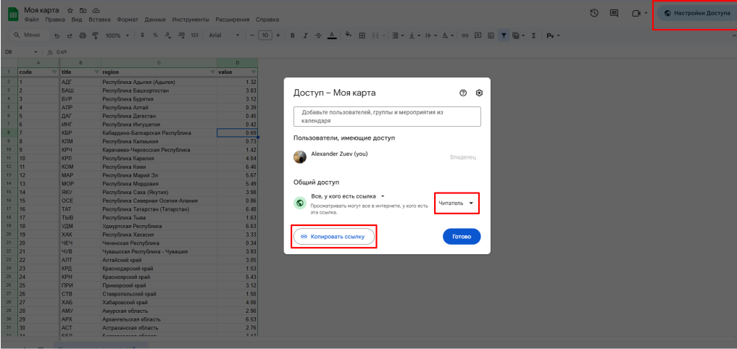The height and width of the screenshot is (349, 737).
Task: Open filter on region column header
Action: (212, 72)
